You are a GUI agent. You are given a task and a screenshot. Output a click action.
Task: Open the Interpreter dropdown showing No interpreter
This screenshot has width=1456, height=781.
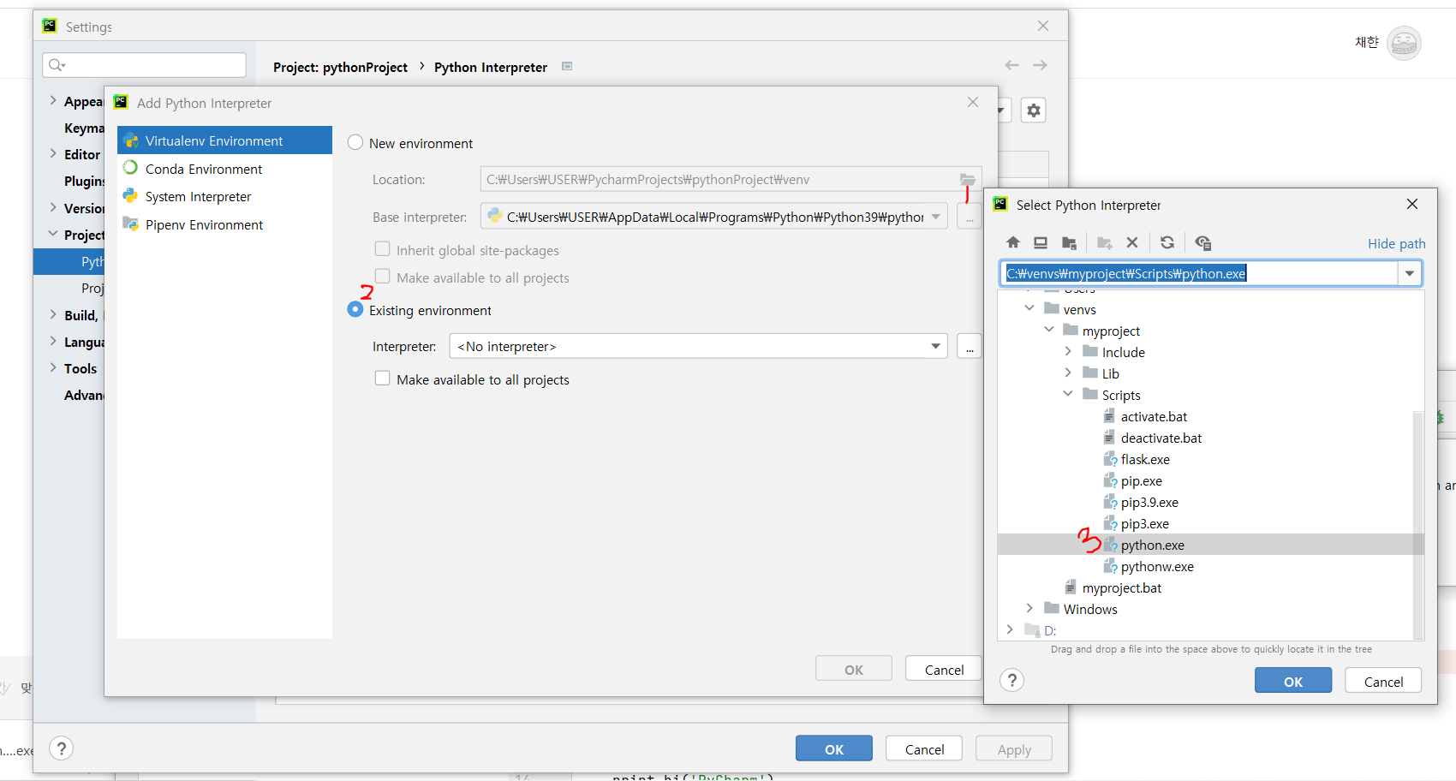click(698, 346)
